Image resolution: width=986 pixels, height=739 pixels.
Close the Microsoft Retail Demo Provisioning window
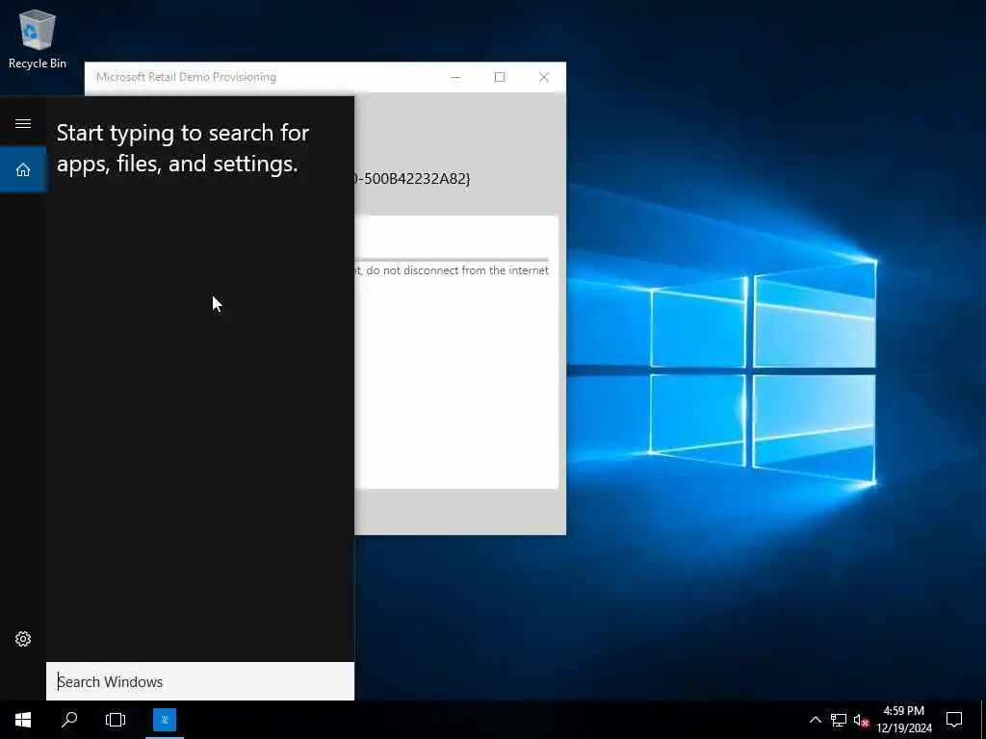[x=544, y=77]
